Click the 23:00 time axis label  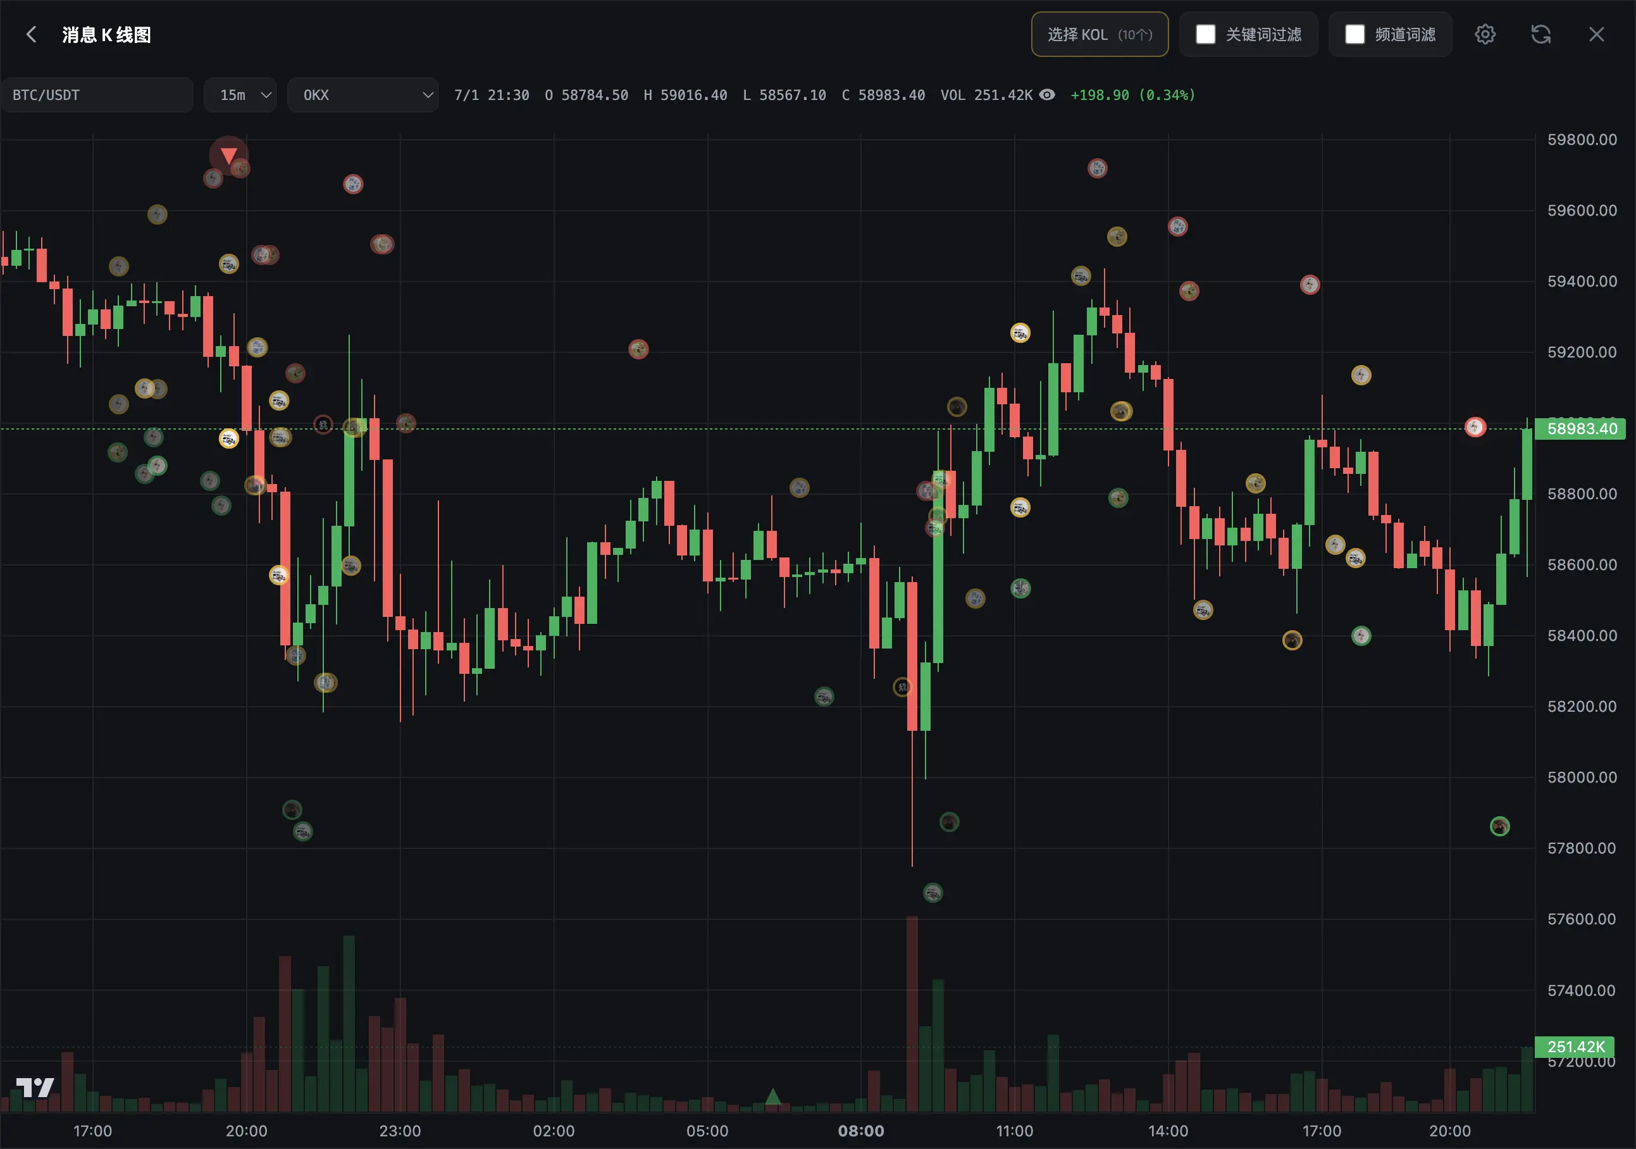400,1131
